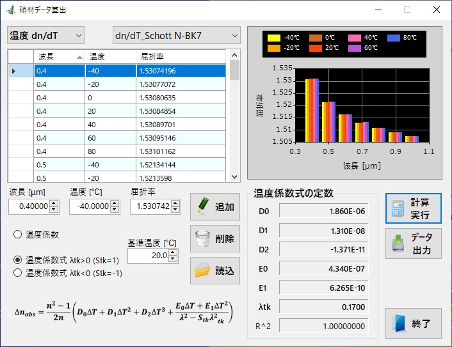Select table cell 1.53095146
Viewport: 452px width, 347px height.
pyautogui.click(x=181, y=138)
